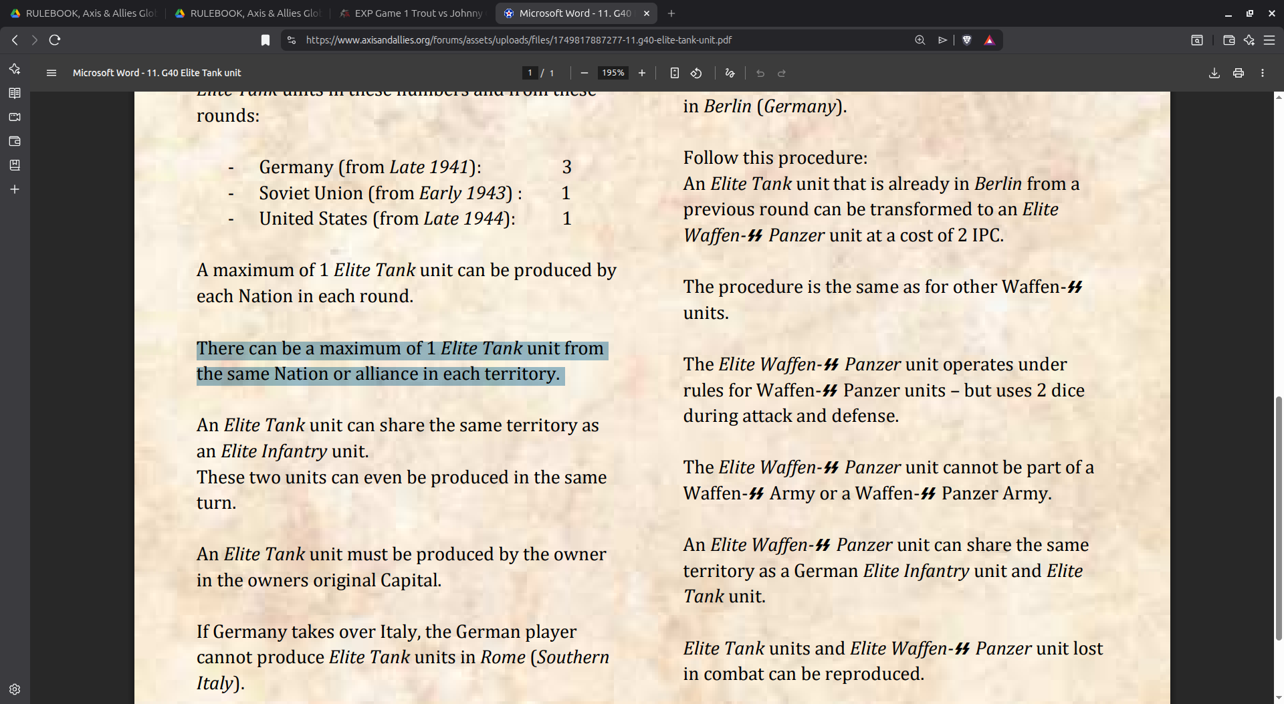Screen dimensions: 1284x704
Task: Open the PDF viewer more actions menu
Action: (x=1263, y=73)
